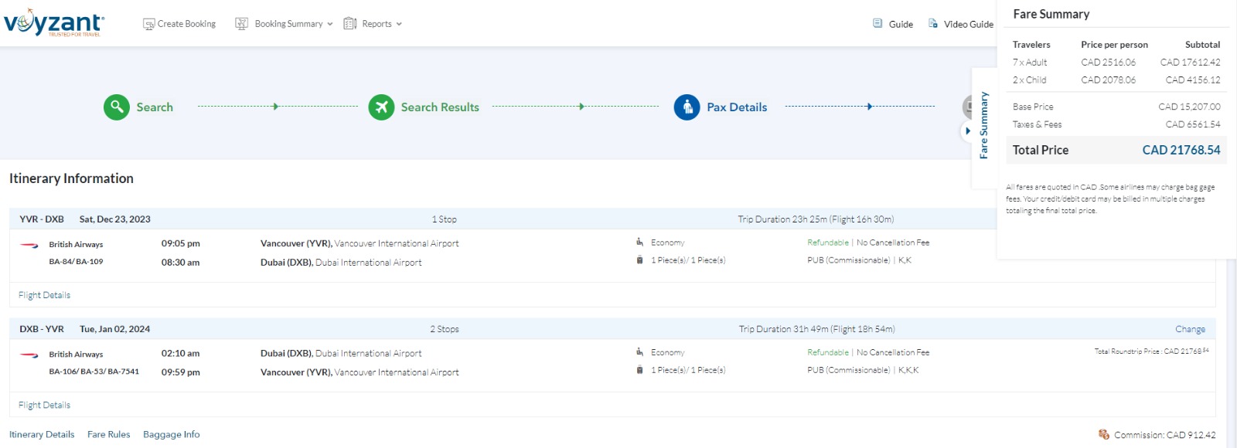Open the Baggage Info tab

tap(171, 434)
